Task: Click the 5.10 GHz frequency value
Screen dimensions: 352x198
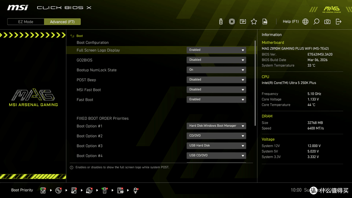Action: click(314, 94)
